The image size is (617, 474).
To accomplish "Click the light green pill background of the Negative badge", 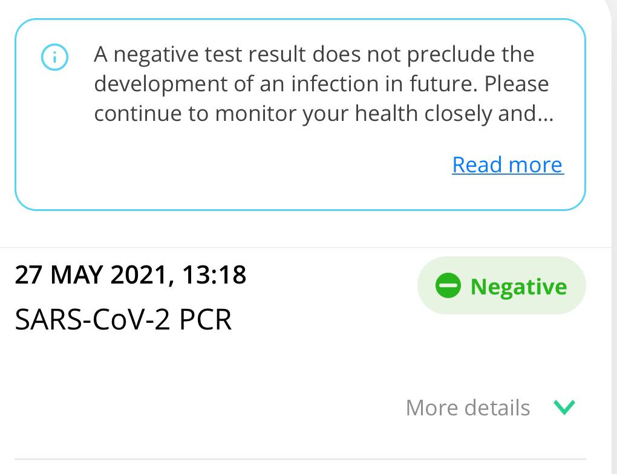I will click(501, 285).
